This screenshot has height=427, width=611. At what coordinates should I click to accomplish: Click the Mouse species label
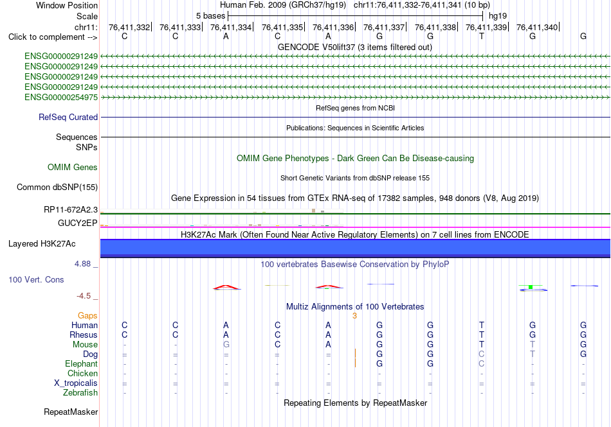[x=85, y=345]
